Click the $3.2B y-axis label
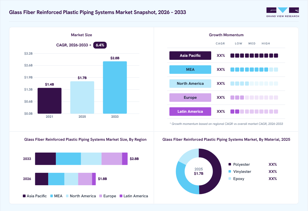Screen dimensions: 308x211 coord(28,54)
